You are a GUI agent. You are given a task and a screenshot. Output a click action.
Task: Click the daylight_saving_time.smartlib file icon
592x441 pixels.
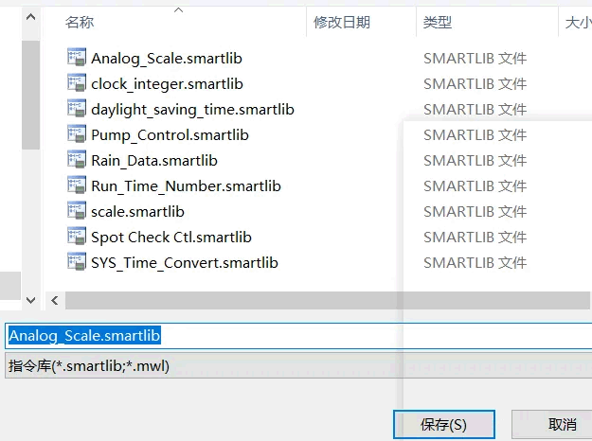(77, 109)
